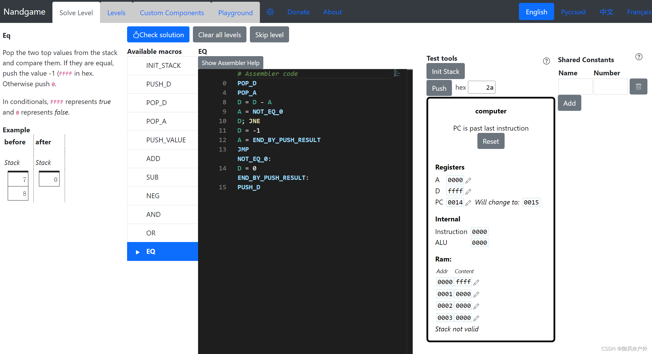Click the Push button
The width and height of the screenshot is (652, 354).
click(x=439, y=88)
